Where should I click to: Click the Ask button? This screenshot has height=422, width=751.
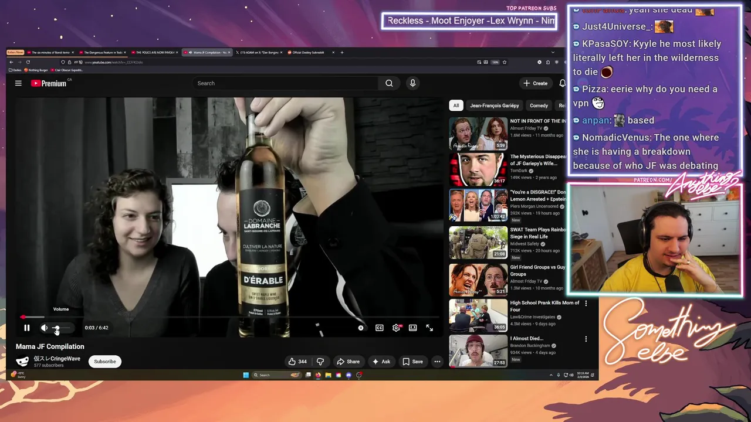tap(381, 362)
